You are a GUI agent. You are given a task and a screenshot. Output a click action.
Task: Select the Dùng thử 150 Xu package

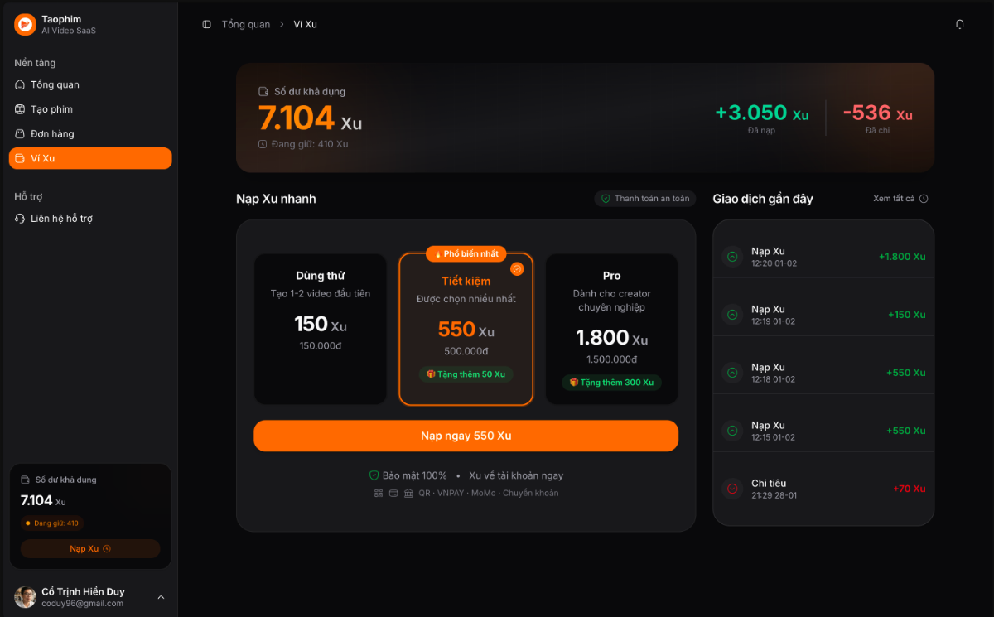[320, 323]
